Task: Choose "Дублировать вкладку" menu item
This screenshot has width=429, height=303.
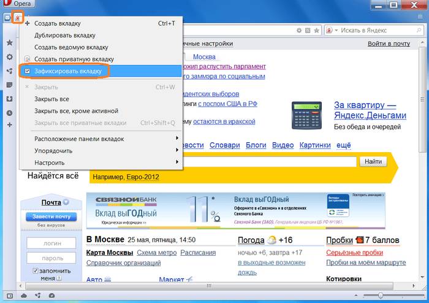Action: tap(65, 36)
